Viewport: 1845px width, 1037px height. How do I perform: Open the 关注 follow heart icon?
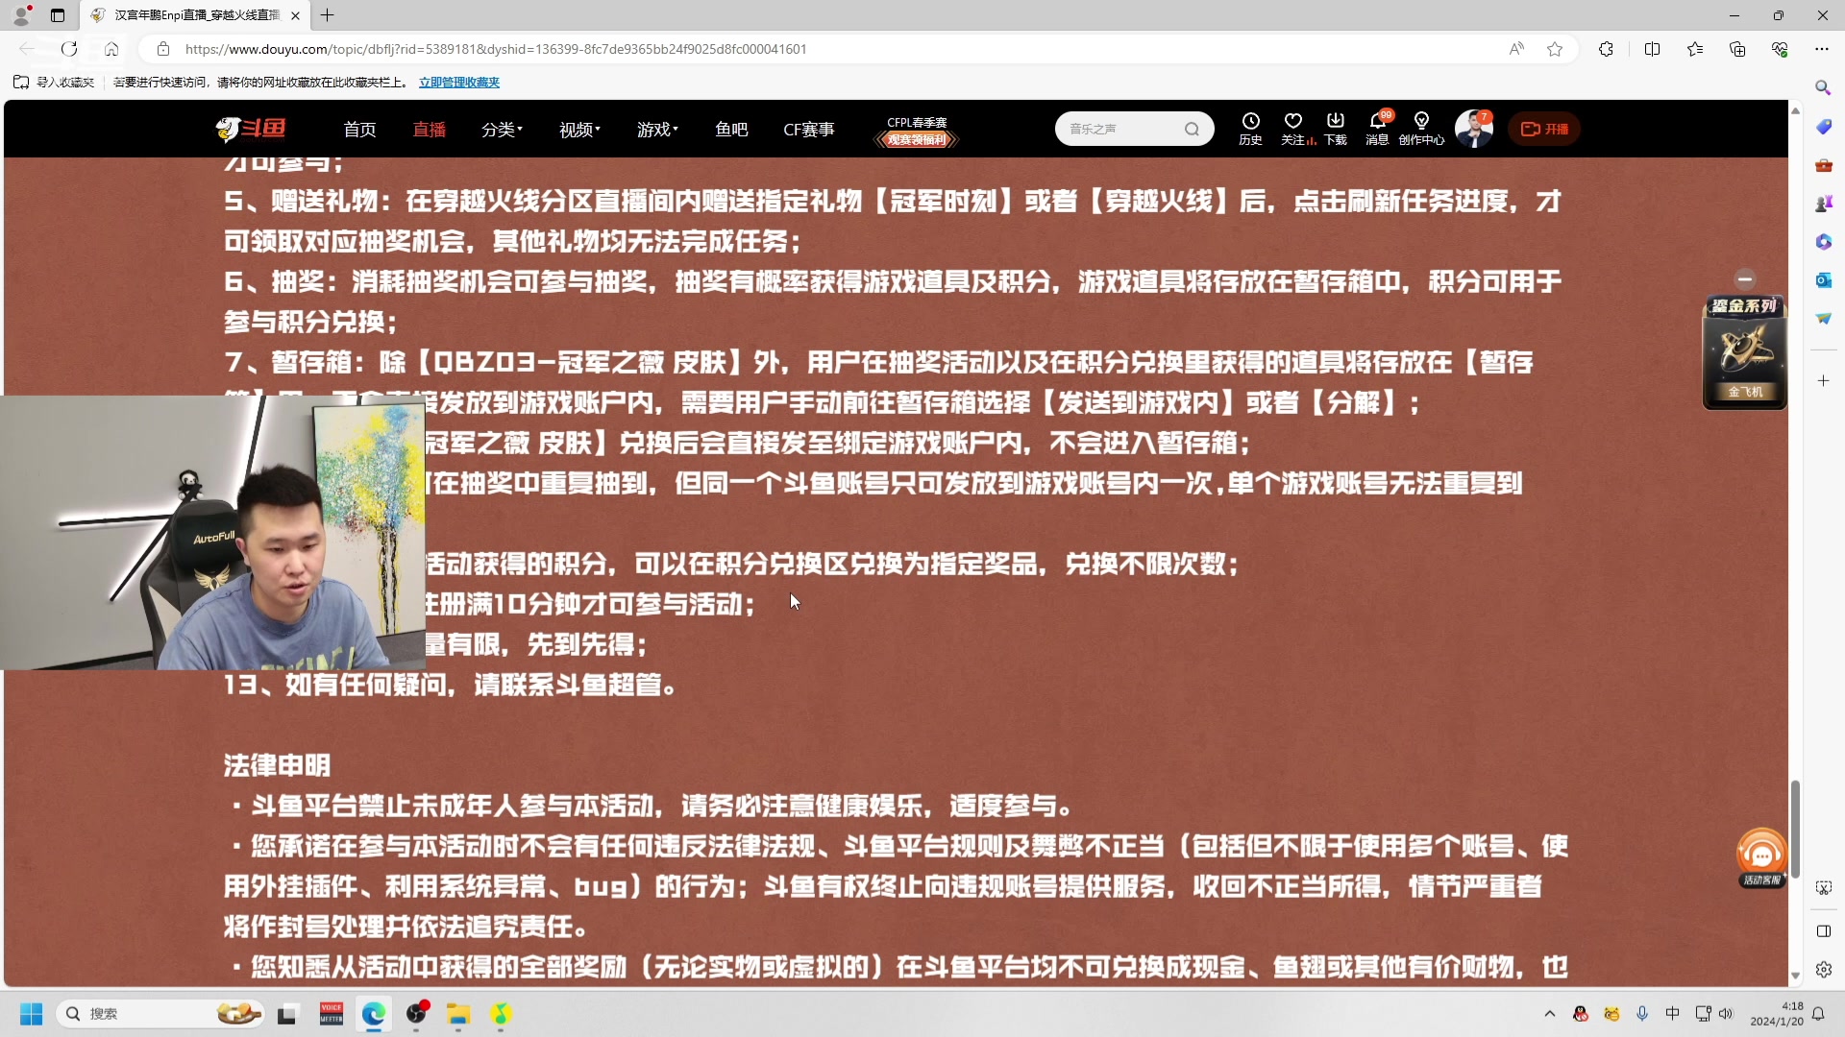click(1293, 128)
